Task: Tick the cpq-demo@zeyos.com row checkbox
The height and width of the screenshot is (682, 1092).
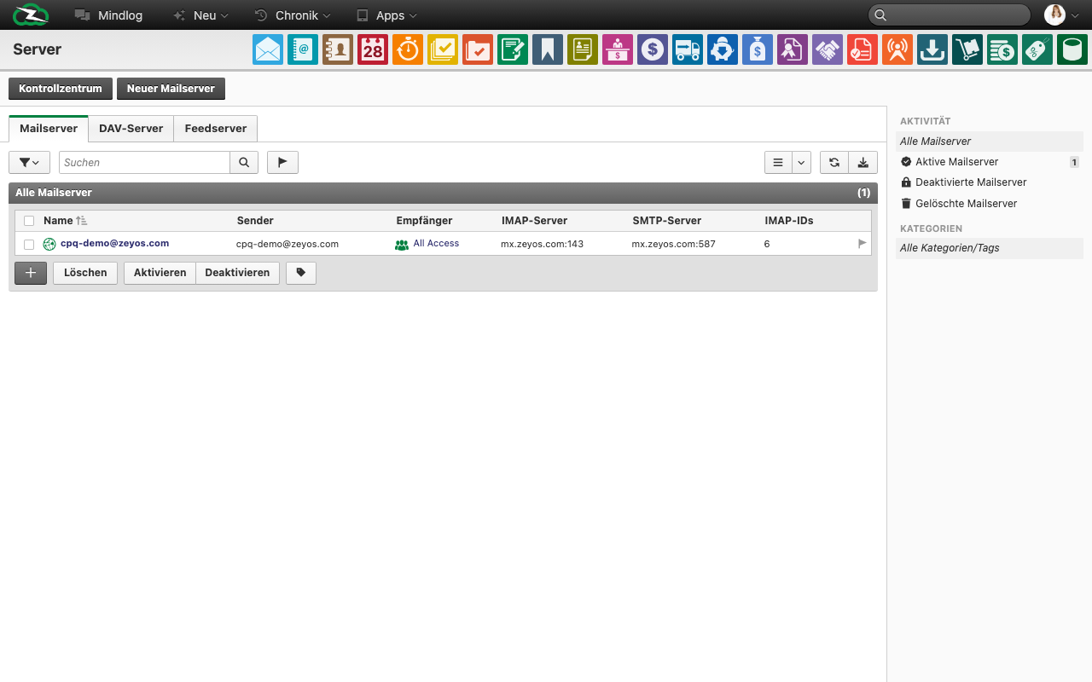Action: [29, 245]
